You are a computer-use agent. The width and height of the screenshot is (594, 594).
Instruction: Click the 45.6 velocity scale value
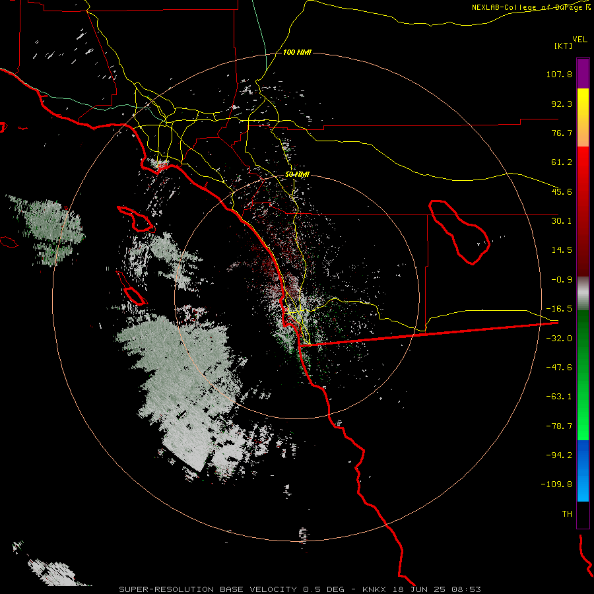point(562,191)
